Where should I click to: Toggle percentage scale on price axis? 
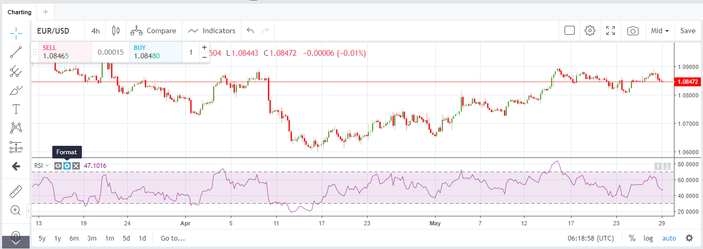tap(632, 238)
